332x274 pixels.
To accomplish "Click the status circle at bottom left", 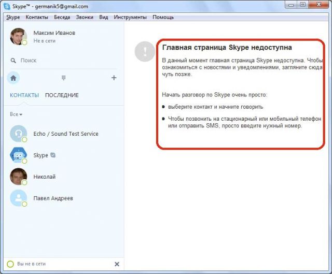I will point(10,264).
